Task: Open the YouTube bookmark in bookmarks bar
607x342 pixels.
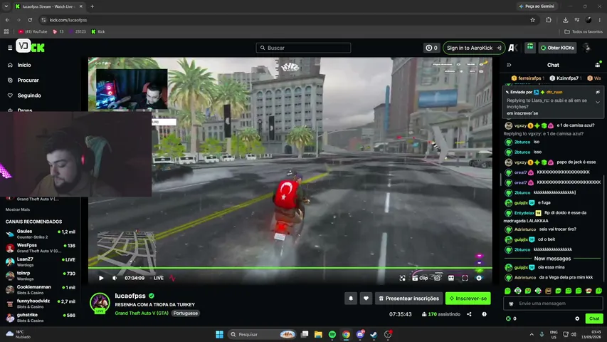Action: pos(33,32)
